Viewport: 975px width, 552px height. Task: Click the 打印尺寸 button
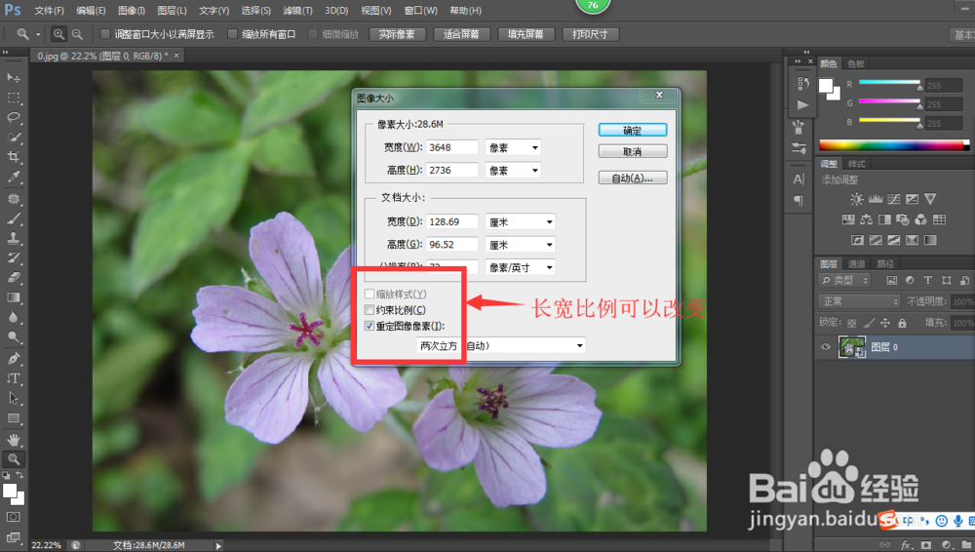coord(590,34)
